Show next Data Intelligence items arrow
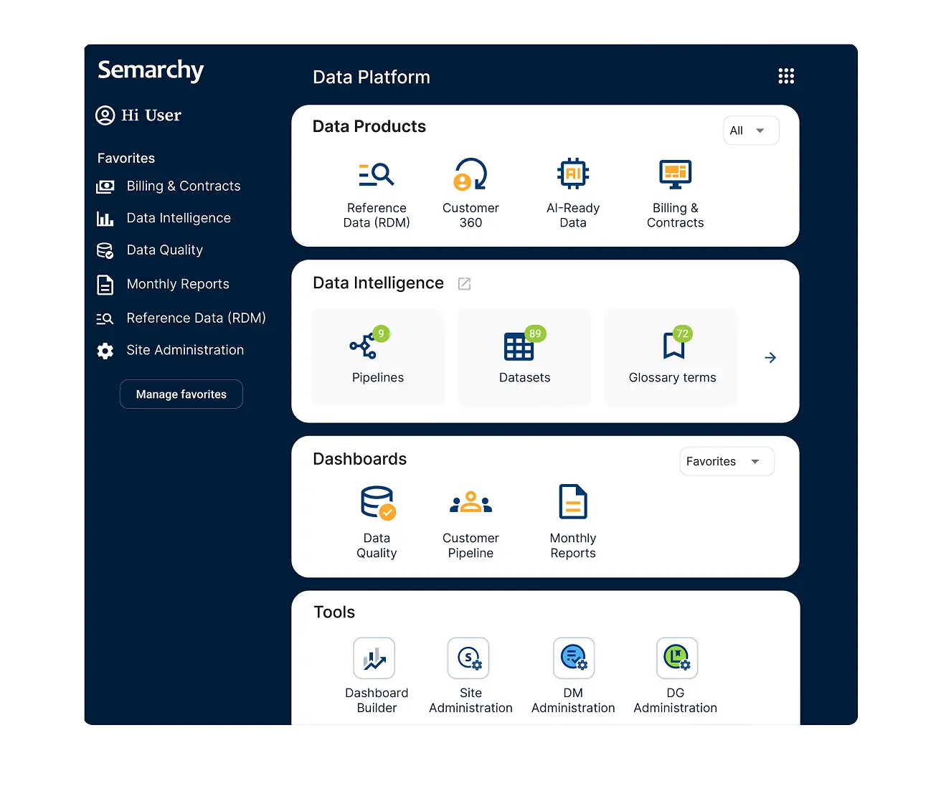The image size is (941, 786). [770, 358]
